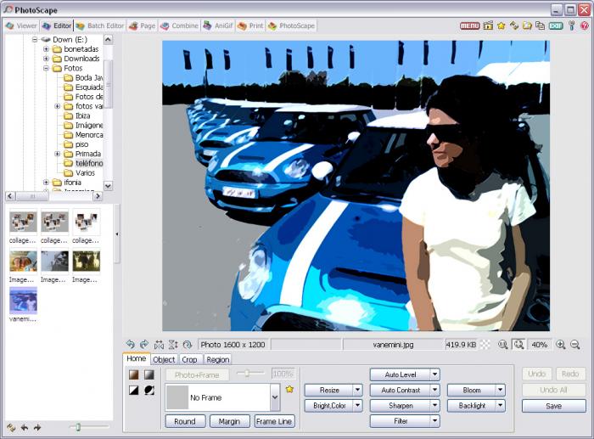Image resolution: width=594 pixels, height=439 pixels.
Task: Open the Resize dropdown arrow
Action: point(357,390)
